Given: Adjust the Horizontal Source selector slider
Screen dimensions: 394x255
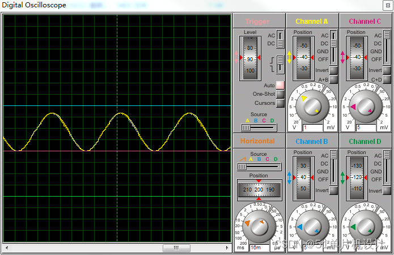Looking at the screenshot, I should 259,167.
